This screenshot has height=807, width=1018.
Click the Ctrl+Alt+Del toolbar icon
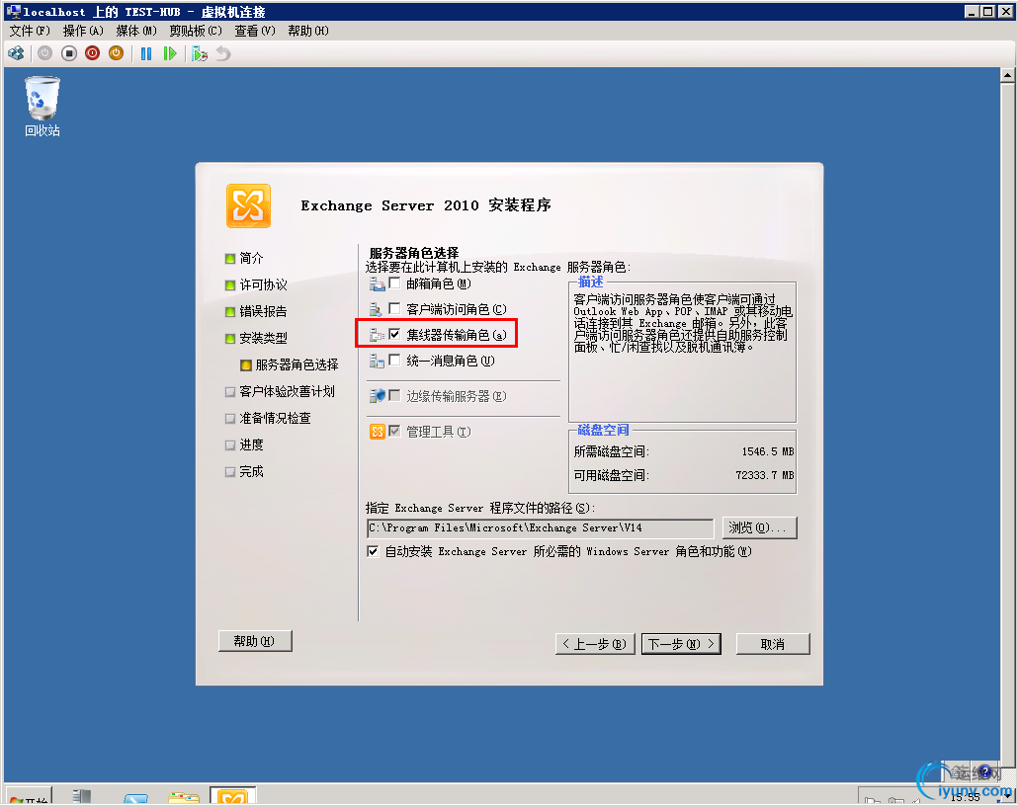pyautogui.click(x=16, y=54)
